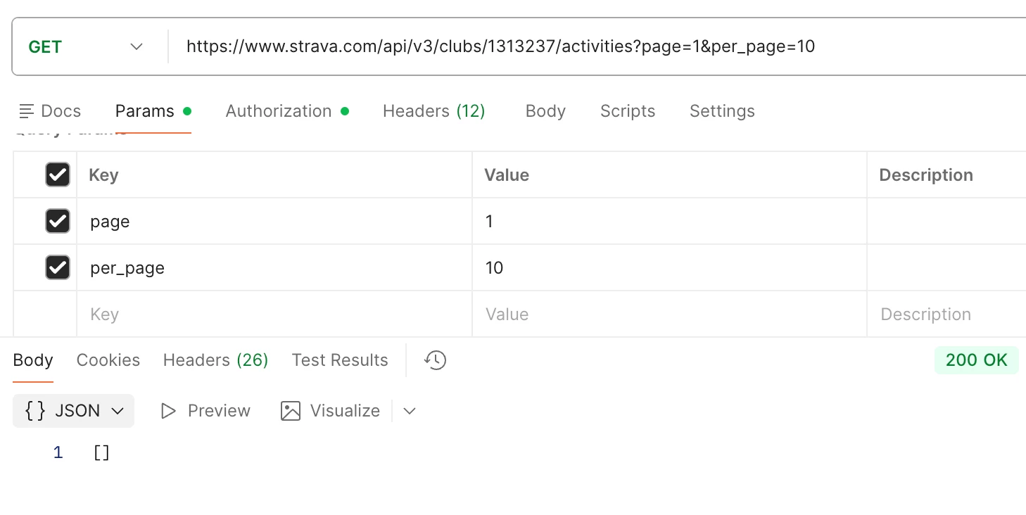Uncheck the page parameter checkbox
1026x515 pixels.
click(58, 221)
